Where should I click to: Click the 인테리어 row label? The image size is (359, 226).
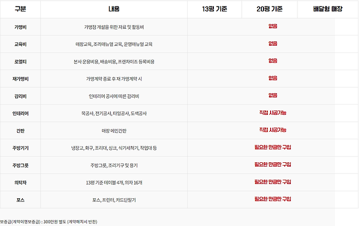tap(20, 113)
